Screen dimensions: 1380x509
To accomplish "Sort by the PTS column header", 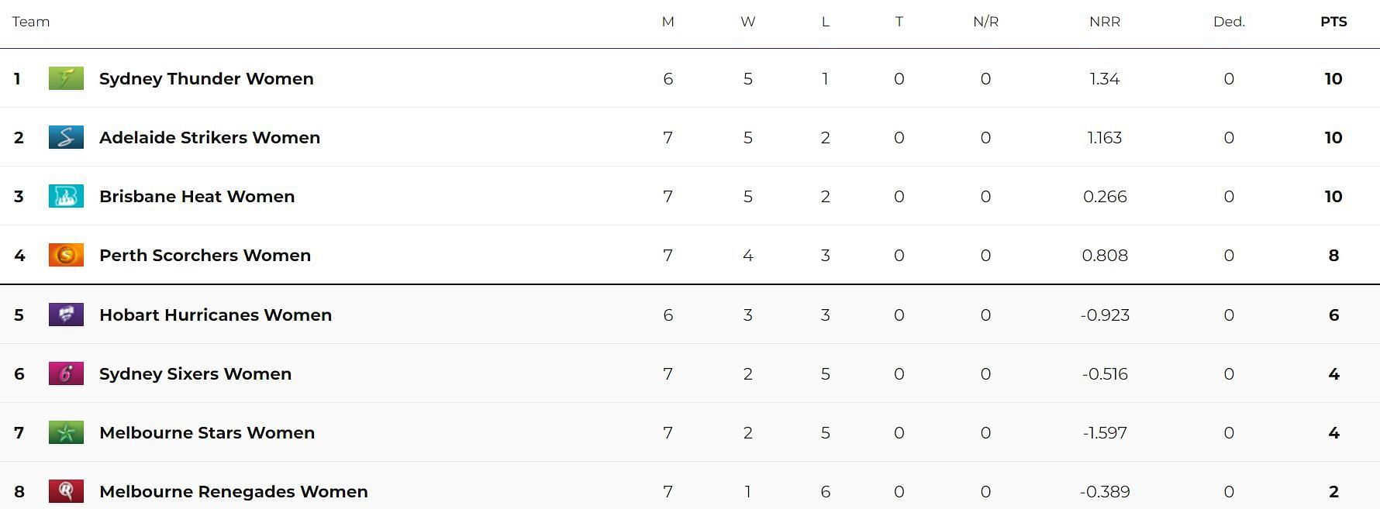I will [1333, 22].
